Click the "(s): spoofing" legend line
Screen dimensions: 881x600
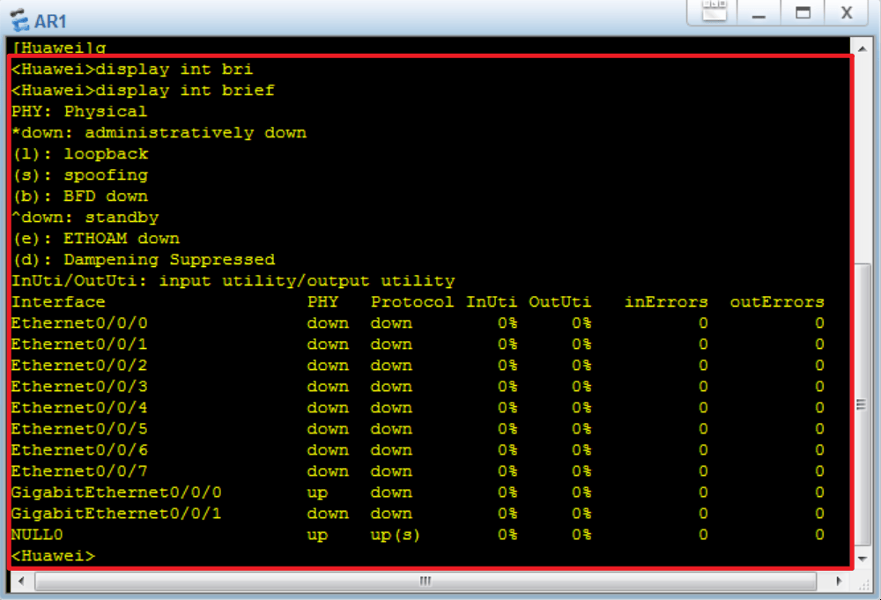pyautogui.click(x=80, y=175)
